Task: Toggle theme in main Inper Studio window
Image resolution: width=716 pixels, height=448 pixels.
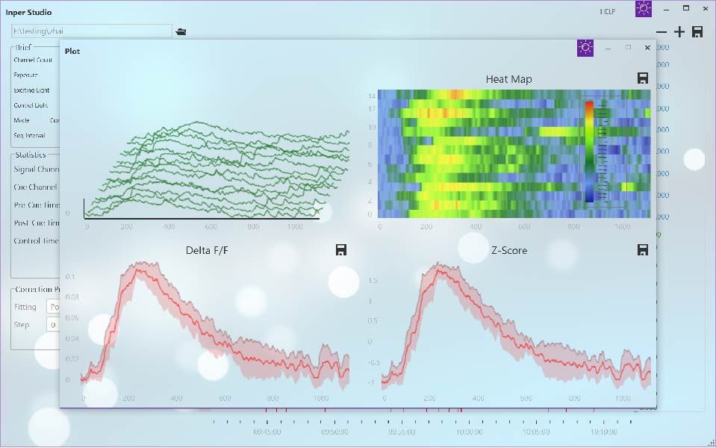Action: [643, 9]
